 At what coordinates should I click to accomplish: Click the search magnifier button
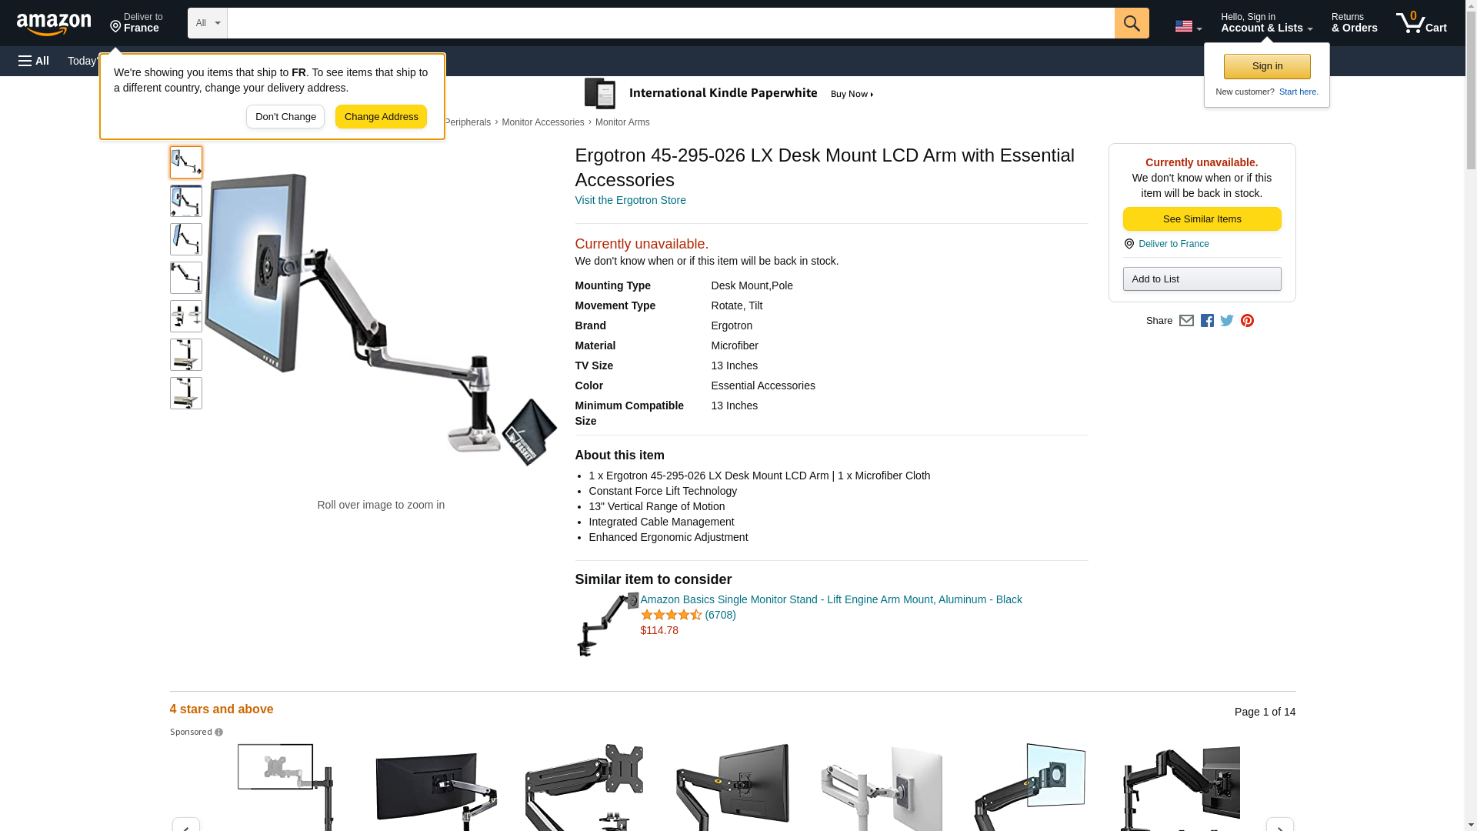[x=1132, y=23]
